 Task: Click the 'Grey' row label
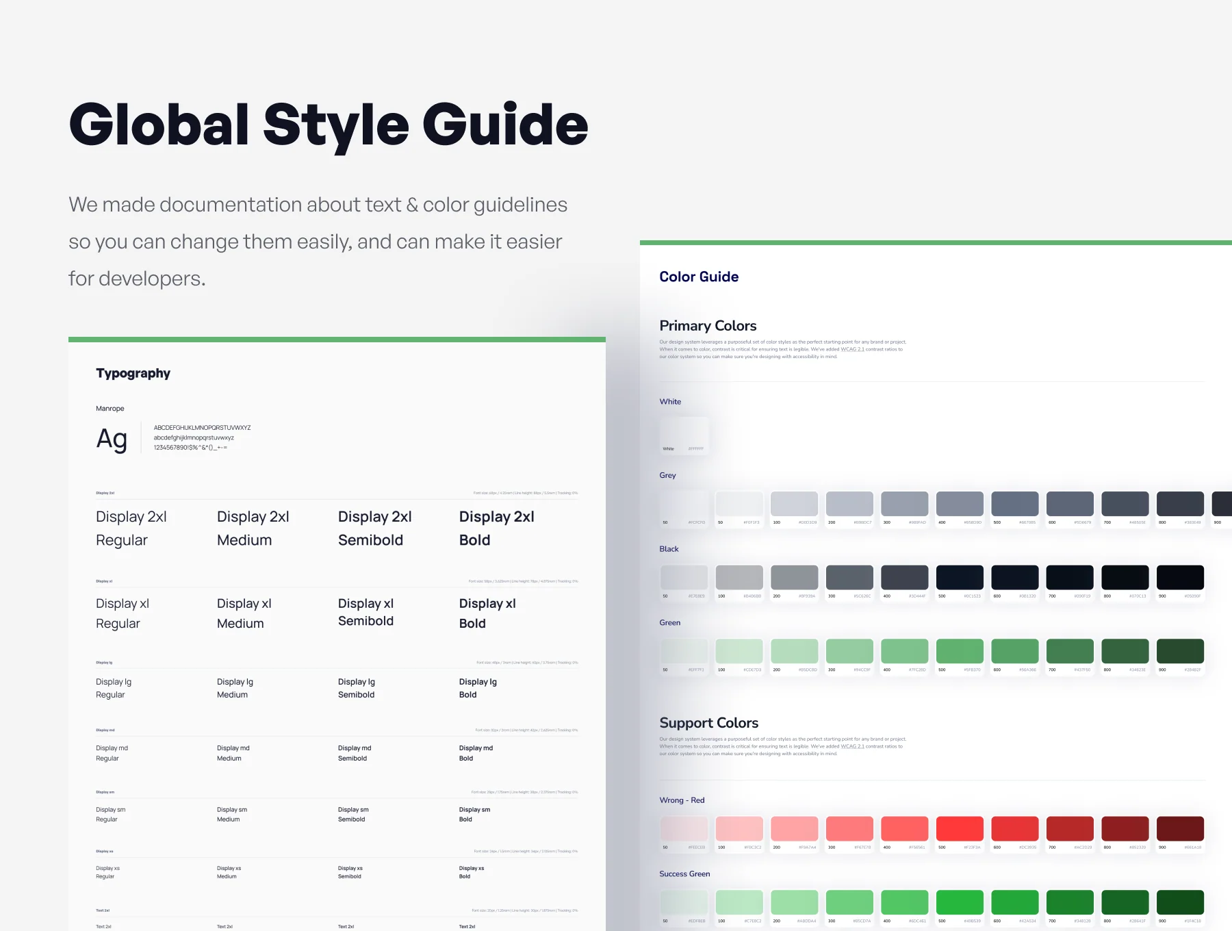(x=667, y=475)
